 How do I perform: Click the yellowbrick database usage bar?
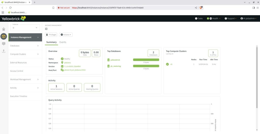[x=146, y=60]
